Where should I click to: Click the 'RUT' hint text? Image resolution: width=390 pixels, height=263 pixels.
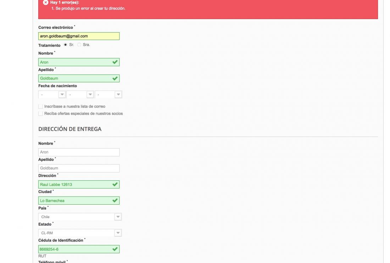(x=42, y=256)
